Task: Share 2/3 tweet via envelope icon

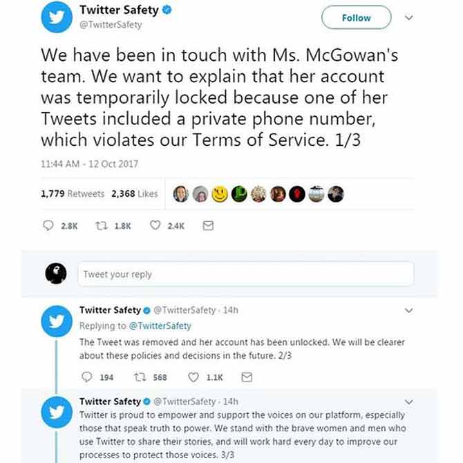Action: 247,377
